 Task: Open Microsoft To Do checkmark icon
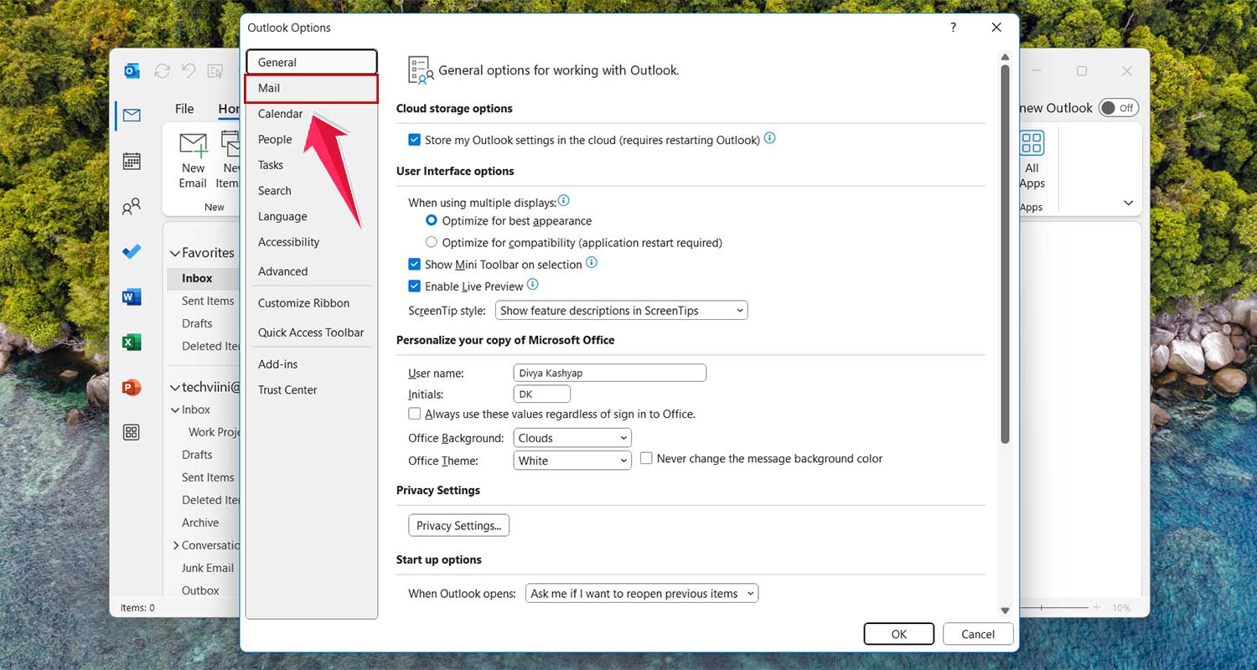click(x=132, y=251)
